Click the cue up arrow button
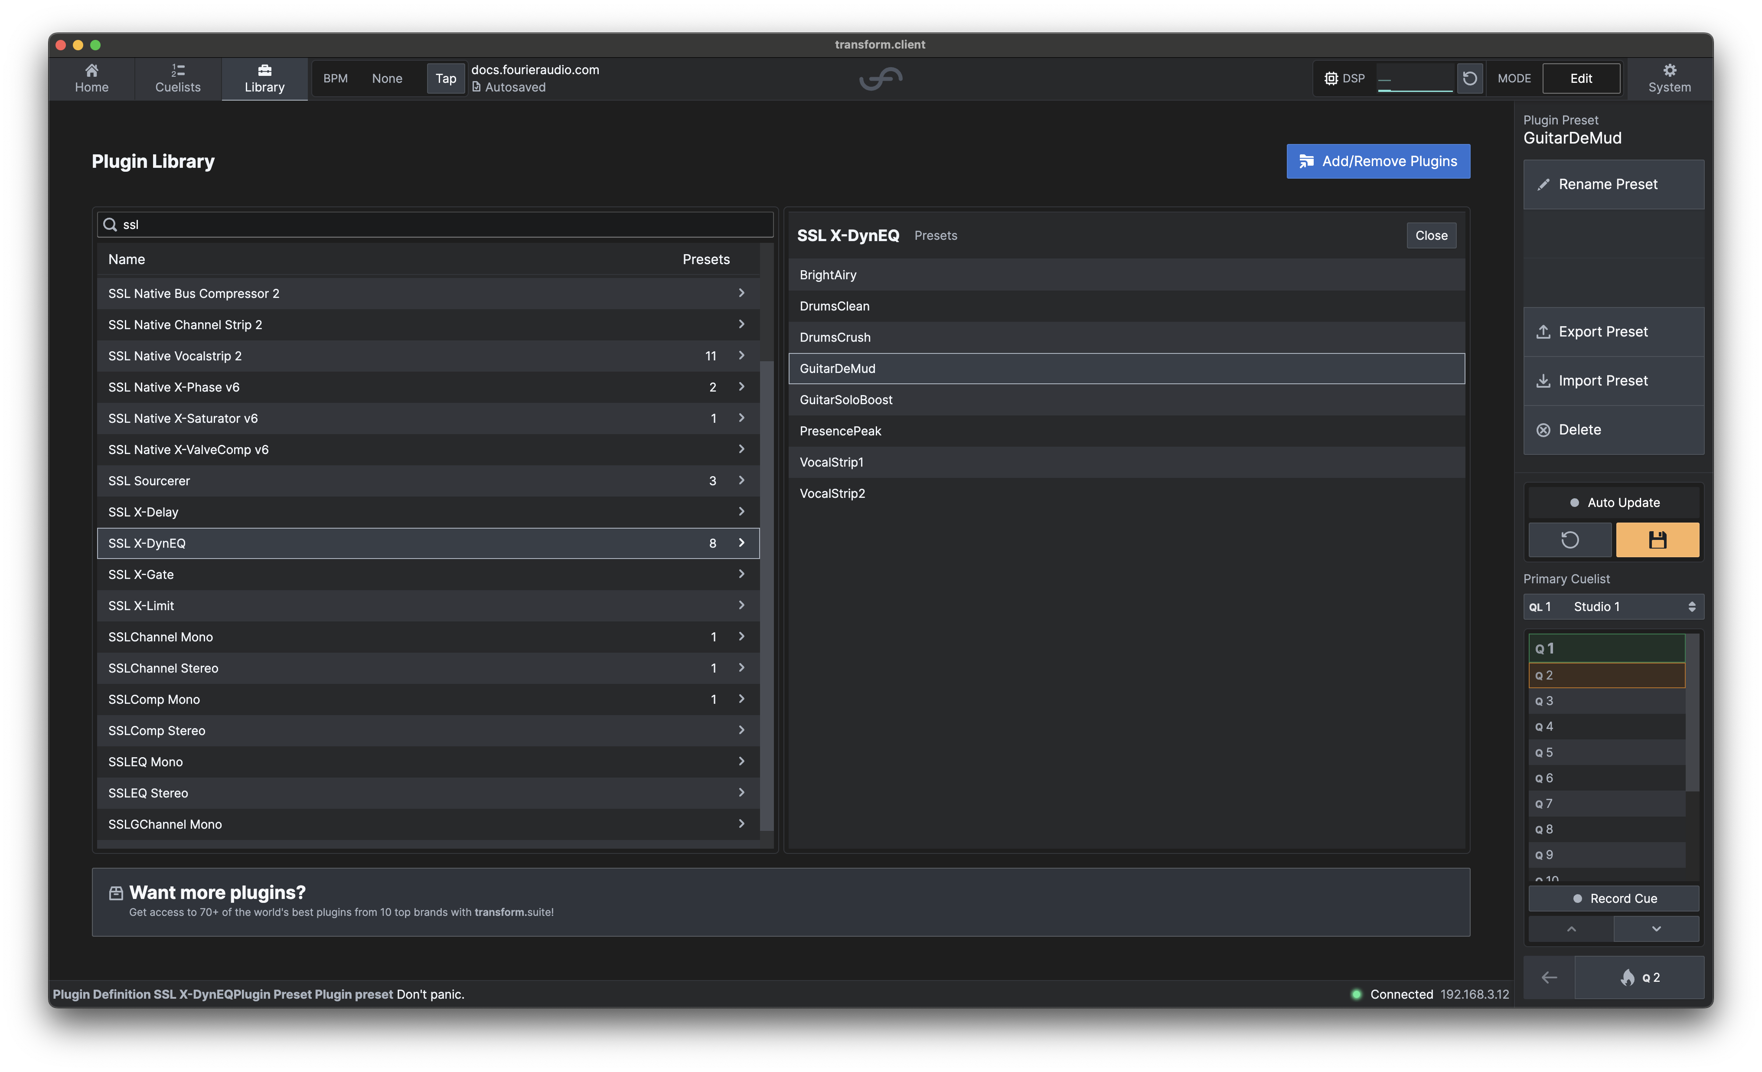1762x1072 pixels. (x=1570, y=929)
